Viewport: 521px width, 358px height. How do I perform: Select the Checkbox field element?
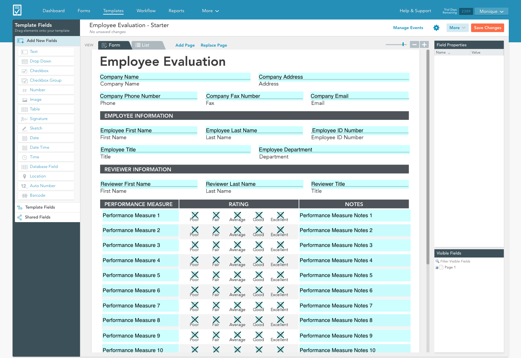[46, 71]
